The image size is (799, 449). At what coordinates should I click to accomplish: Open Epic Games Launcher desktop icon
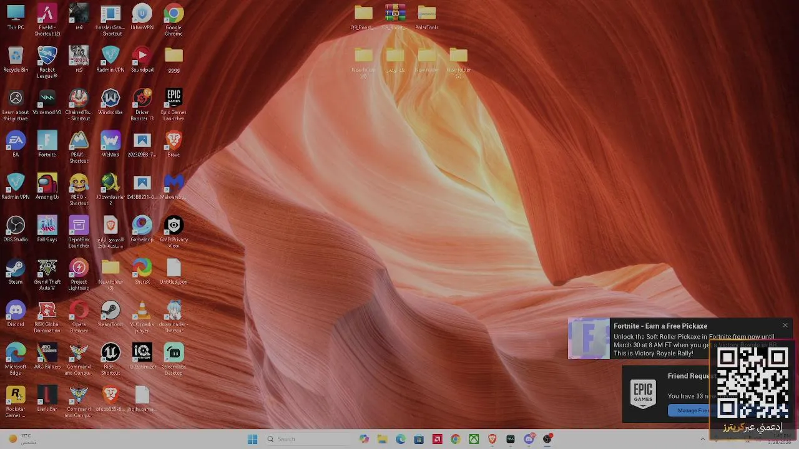[174, 104]
